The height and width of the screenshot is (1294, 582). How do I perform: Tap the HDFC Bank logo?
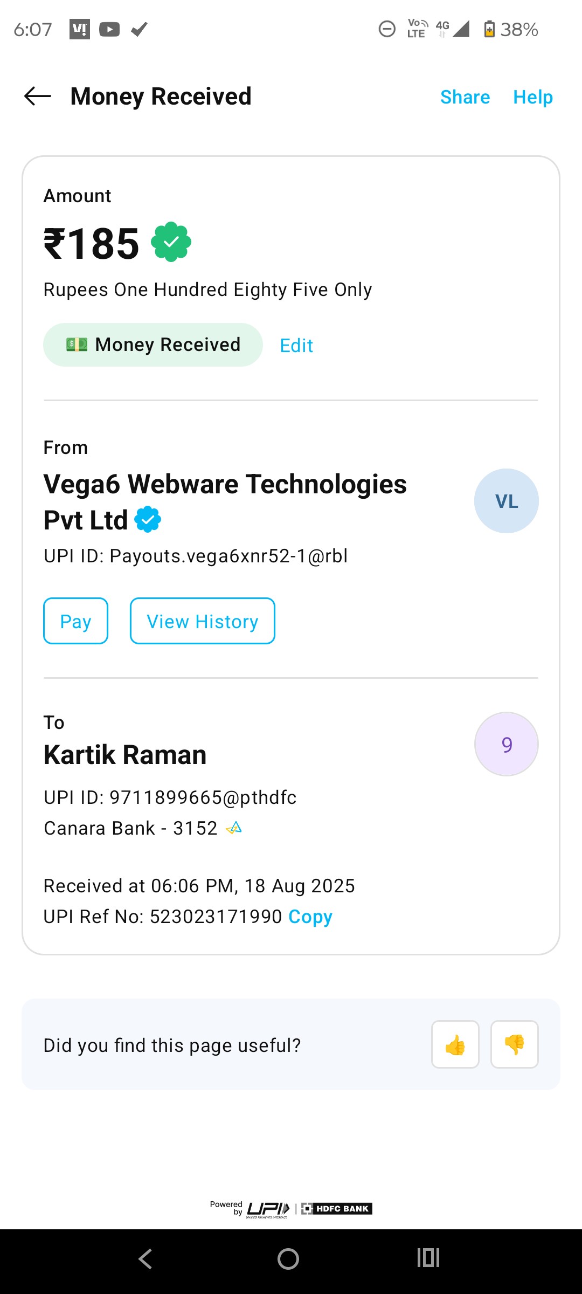[x=337, y=1209]
